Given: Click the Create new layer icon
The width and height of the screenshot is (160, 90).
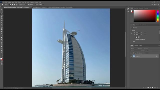Looking at the screenshot, I should click(x=155, y=87).
